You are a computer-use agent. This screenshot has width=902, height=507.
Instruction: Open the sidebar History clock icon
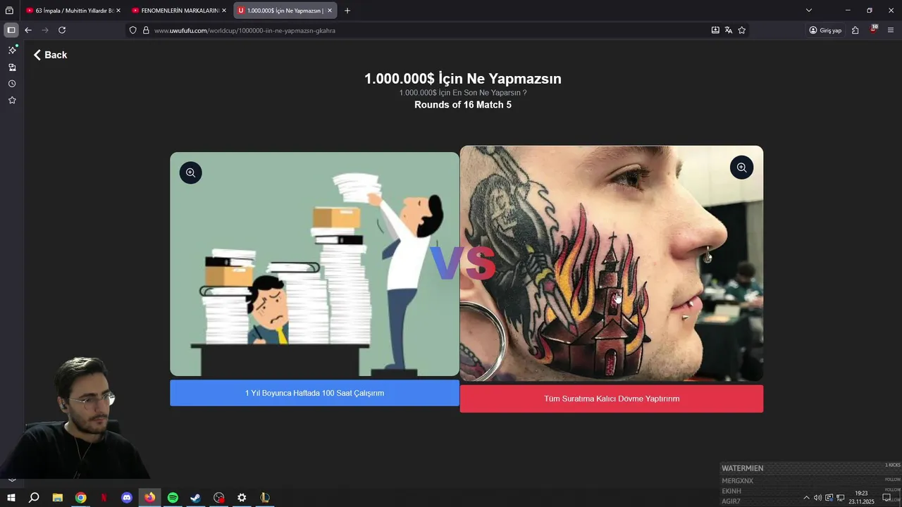coord(12,84)
